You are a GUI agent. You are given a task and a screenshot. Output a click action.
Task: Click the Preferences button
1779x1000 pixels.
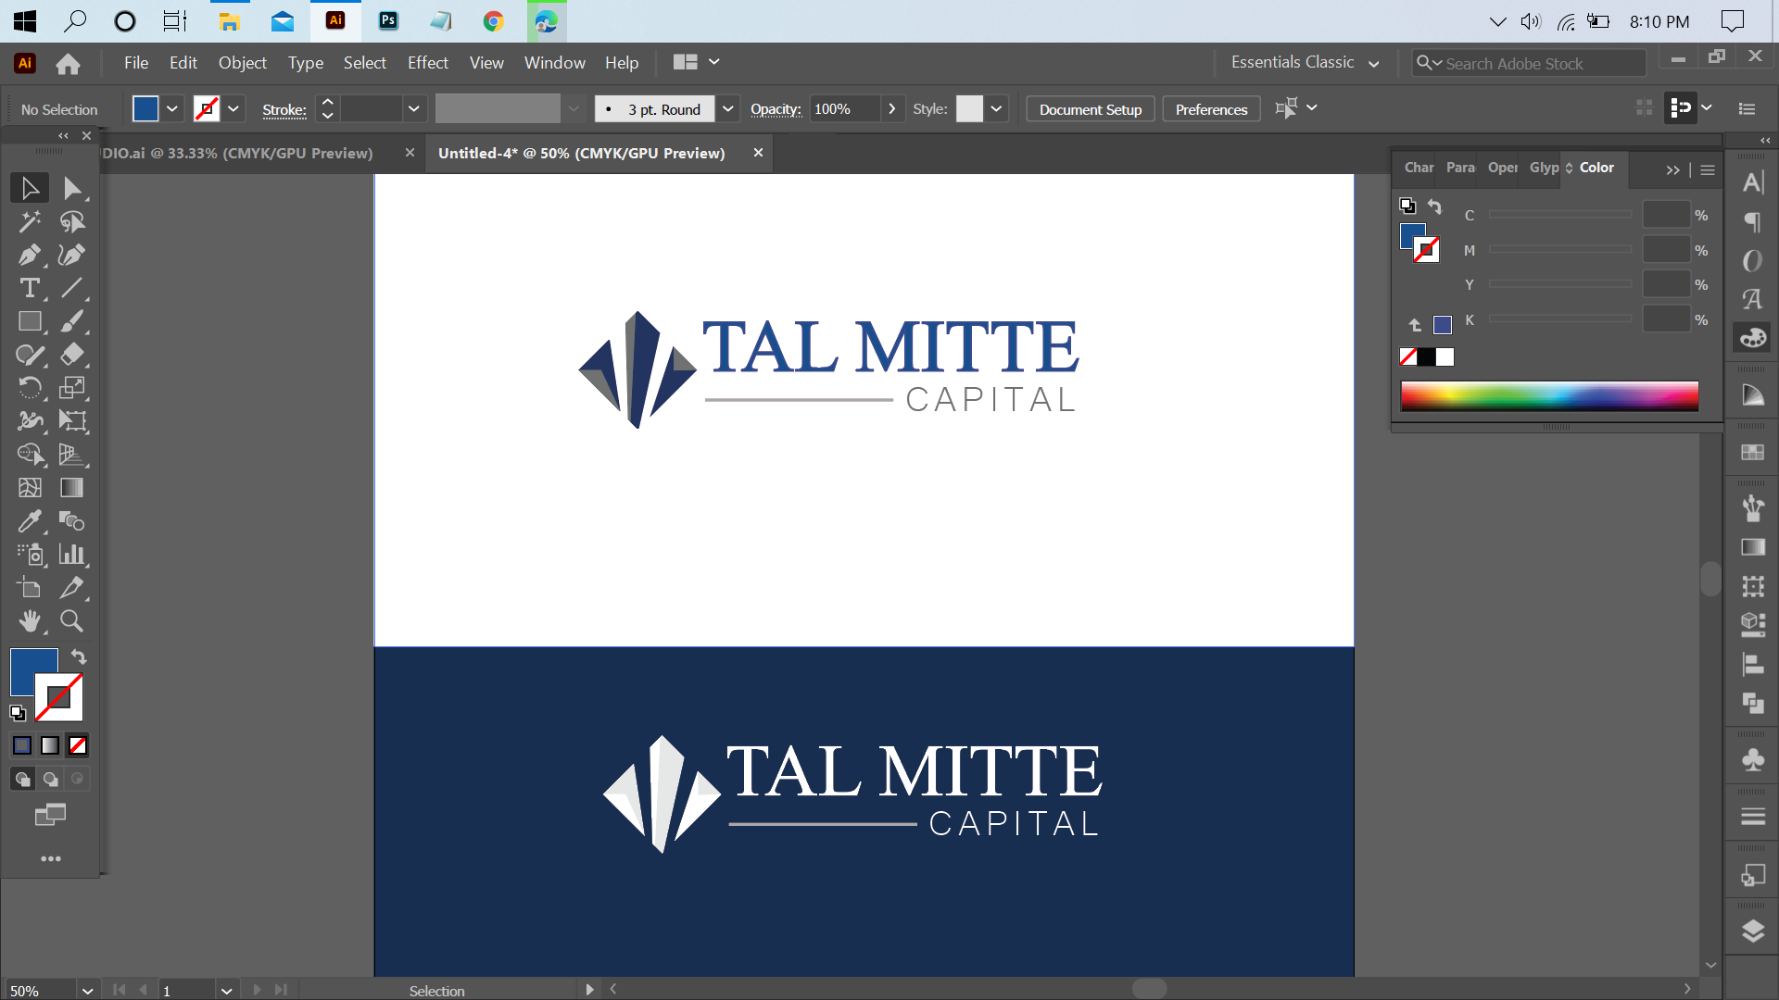(1211, 108)
